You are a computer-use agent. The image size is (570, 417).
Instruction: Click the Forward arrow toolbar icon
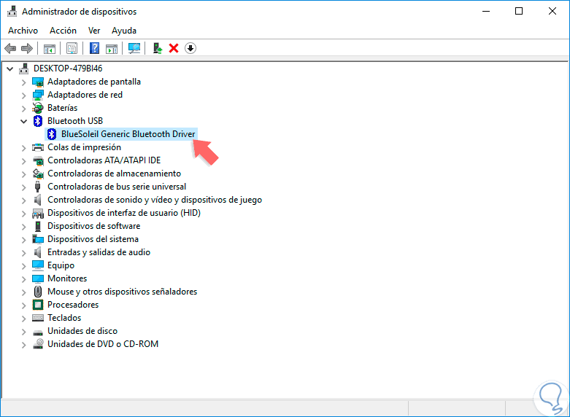point(27,48)
